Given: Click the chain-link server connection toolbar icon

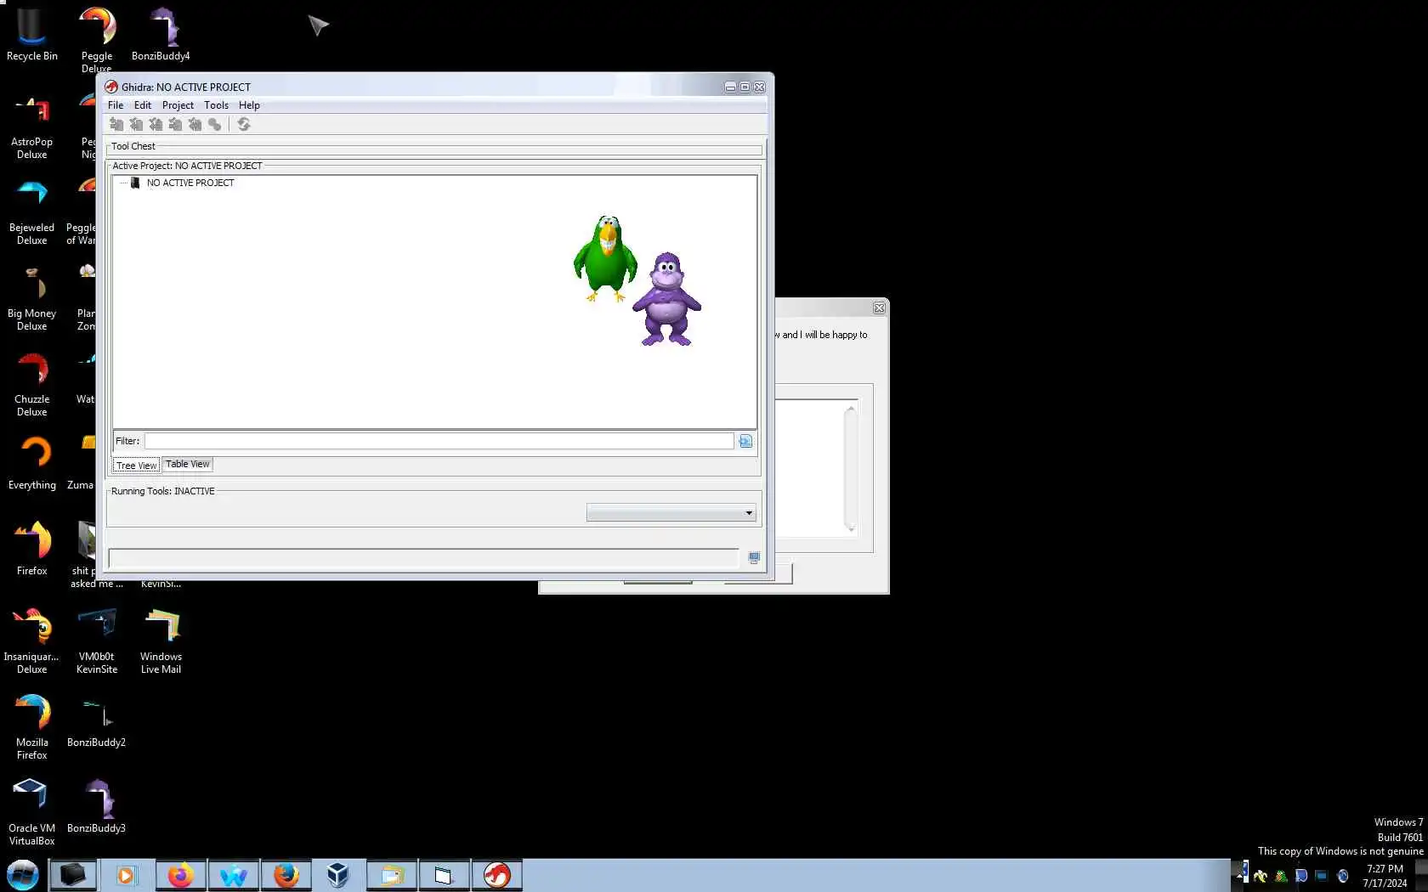Looking at the screenshot, I should (214, 124).
